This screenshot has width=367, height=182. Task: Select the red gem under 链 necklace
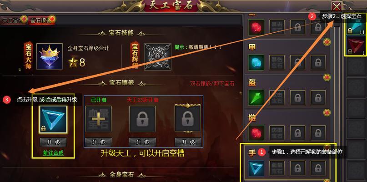pyautogui.click(x=256, y=133)
